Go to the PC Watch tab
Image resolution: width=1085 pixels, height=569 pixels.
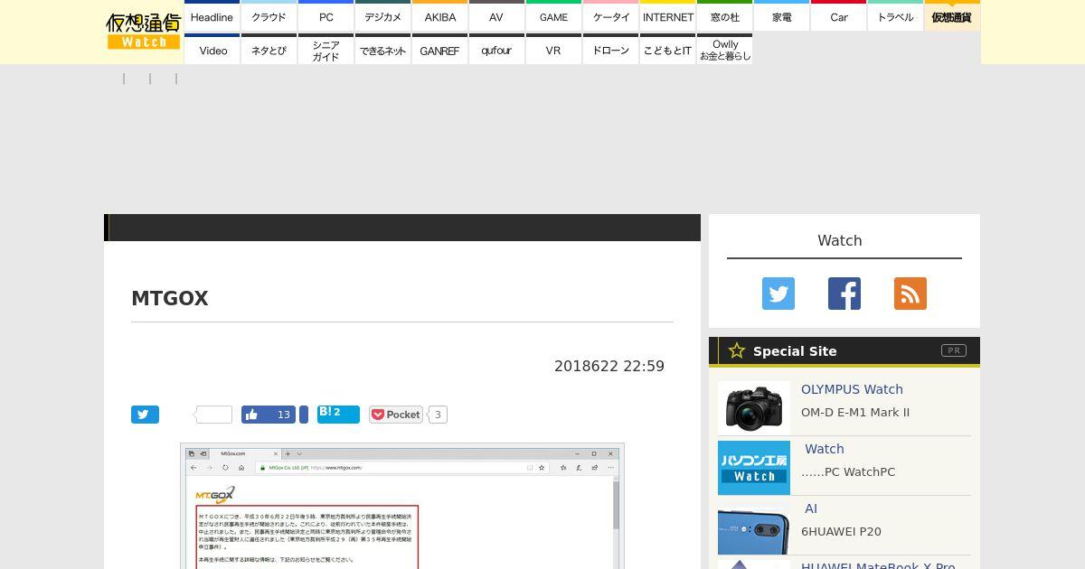(x=326, y=15)
